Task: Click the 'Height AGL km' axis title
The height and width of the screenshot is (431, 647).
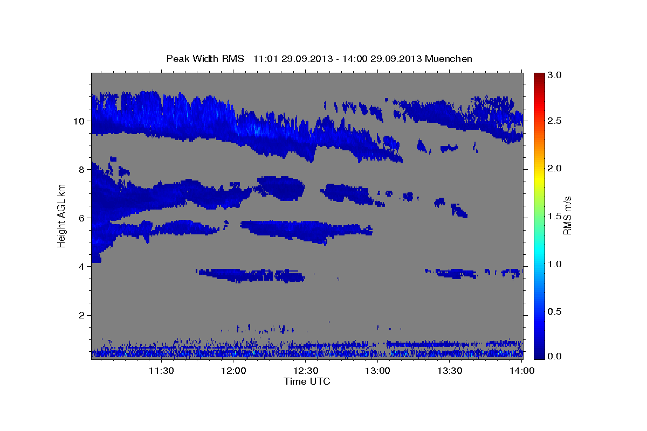Action: coord(61,216)
